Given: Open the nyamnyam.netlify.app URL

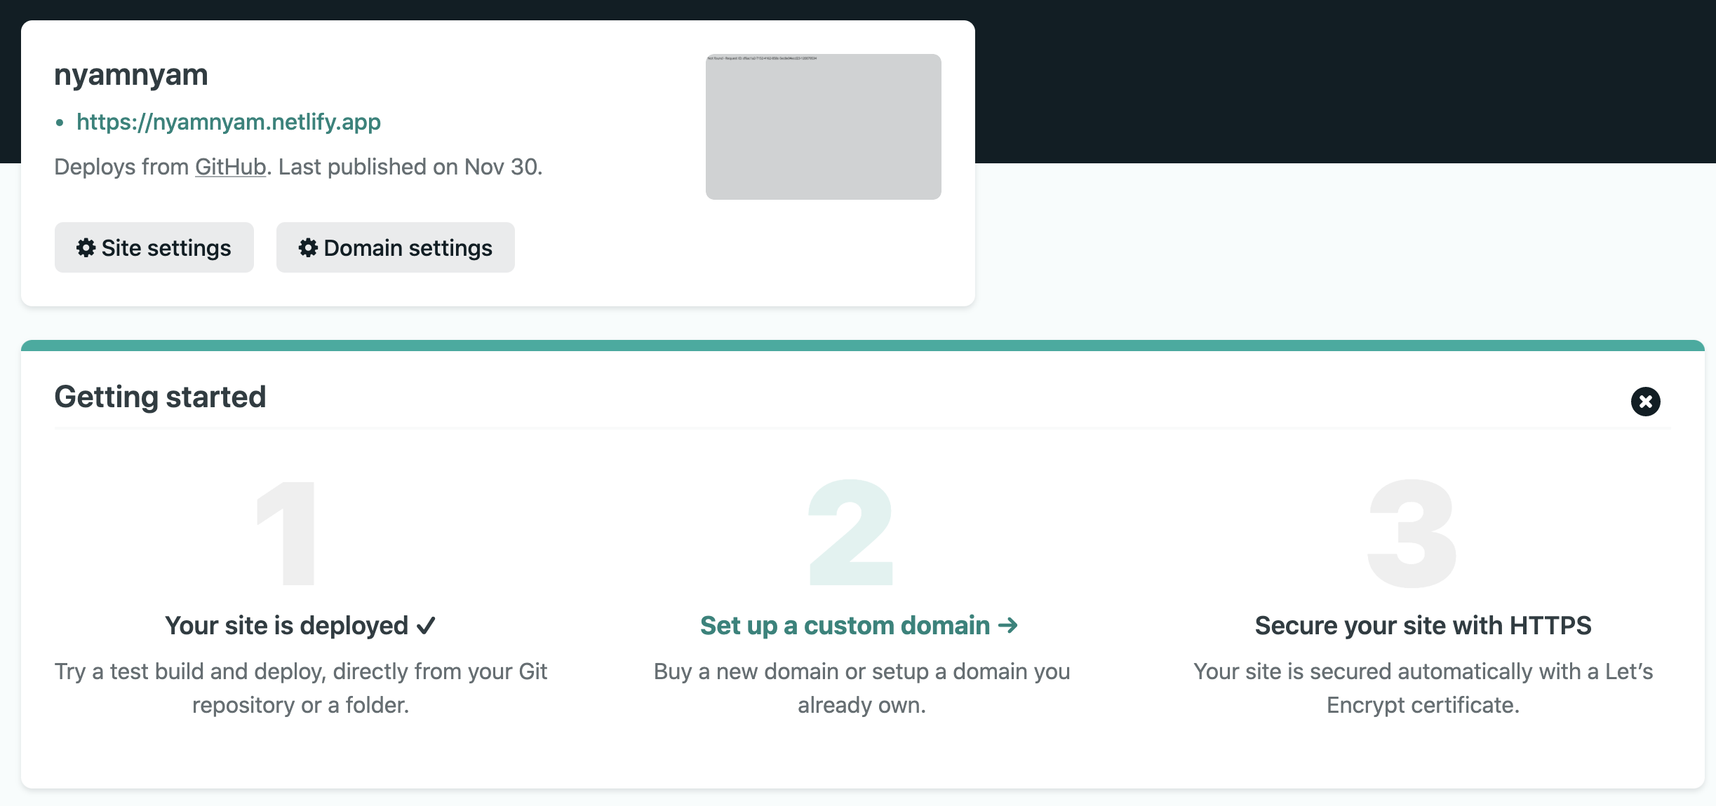Looking at the screenshot, I should pos(229,122).
